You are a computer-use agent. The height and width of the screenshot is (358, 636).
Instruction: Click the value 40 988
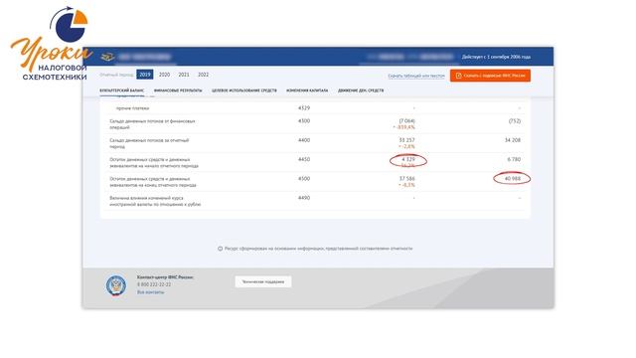[513, 179]
